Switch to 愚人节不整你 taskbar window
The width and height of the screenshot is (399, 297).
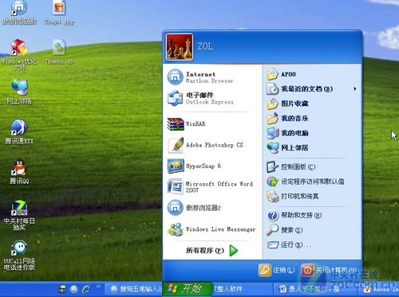(x=316, y=289)
